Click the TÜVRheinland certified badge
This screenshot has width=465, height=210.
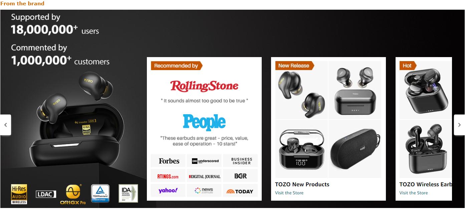[100, 193]
